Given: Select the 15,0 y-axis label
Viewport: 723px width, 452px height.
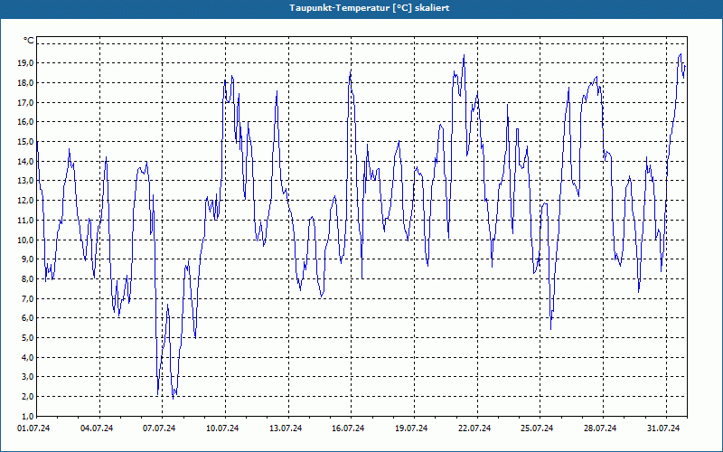Looking at the screenshot, I should click(x=26, y=142).
